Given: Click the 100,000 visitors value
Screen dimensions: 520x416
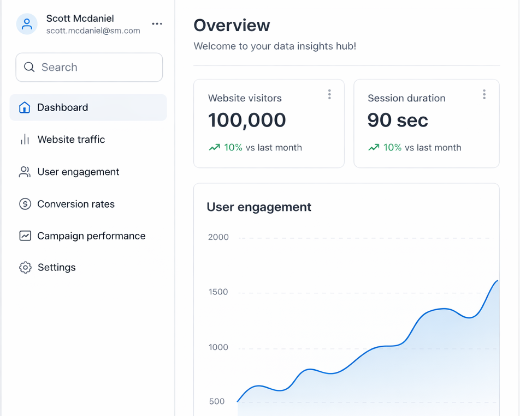Looking at the screenshot, I should [247, 120].
